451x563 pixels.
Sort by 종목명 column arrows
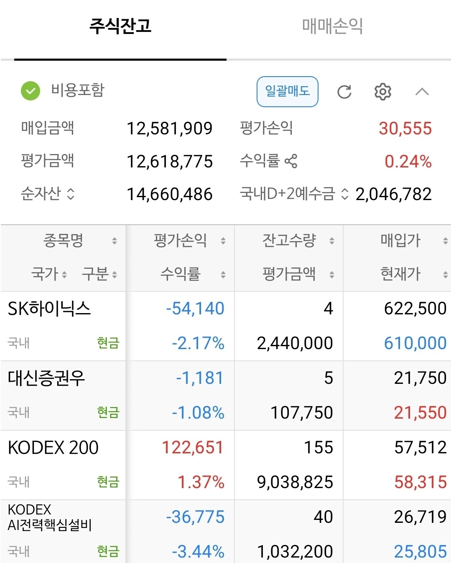pos(115,241)
